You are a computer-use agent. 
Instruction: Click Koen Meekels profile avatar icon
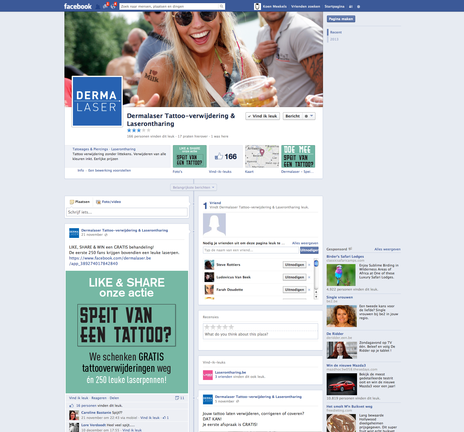257,6
